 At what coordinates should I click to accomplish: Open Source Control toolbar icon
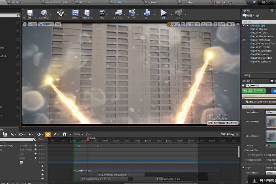(44, 13)
